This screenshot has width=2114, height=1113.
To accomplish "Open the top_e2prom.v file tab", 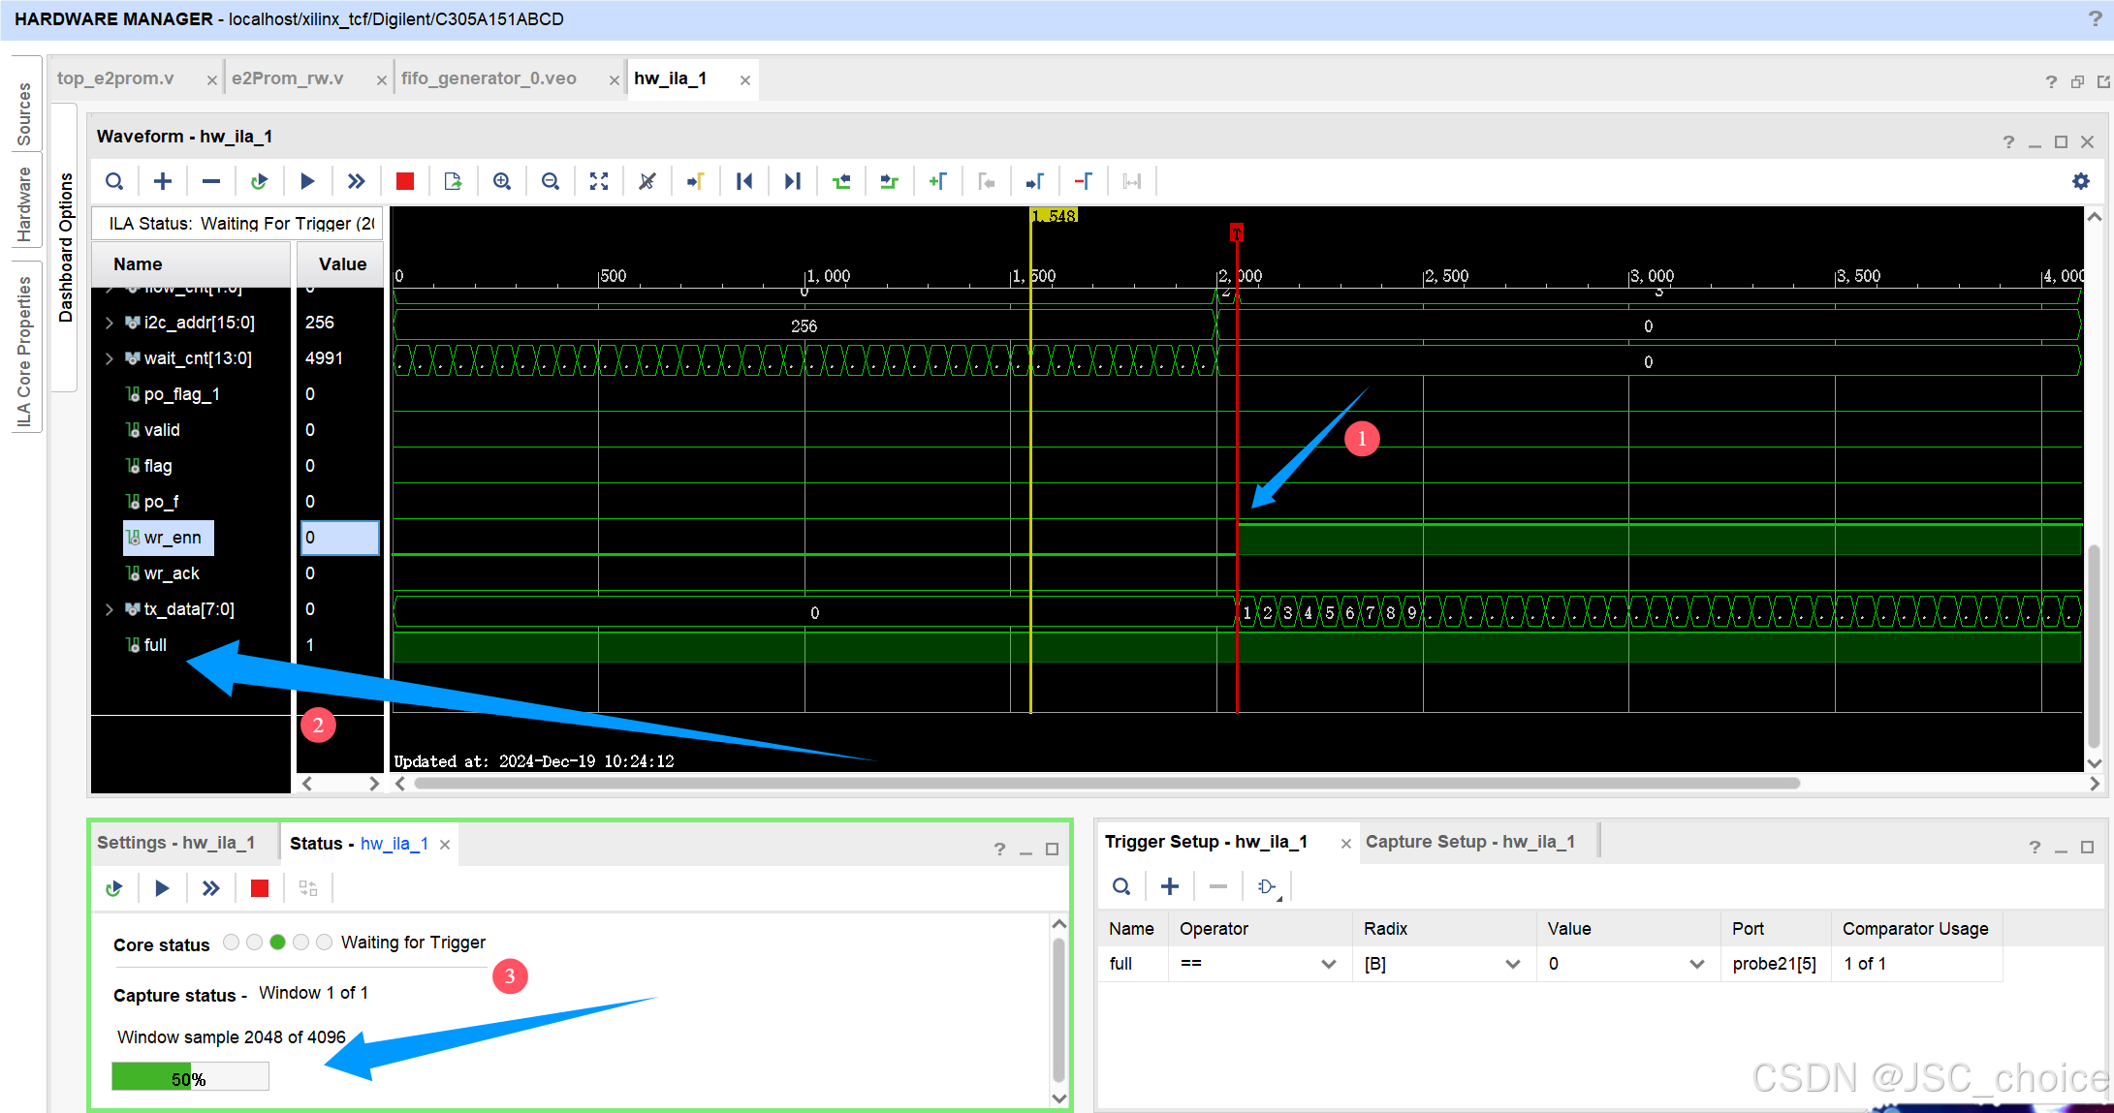I will (x=115, y=78).
